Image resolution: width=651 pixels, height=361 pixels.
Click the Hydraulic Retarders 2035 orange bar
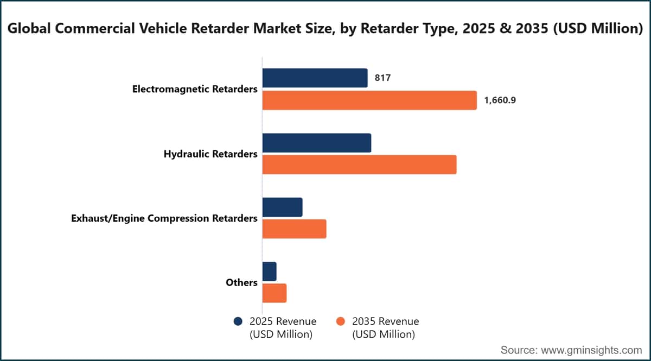point(360,165)
